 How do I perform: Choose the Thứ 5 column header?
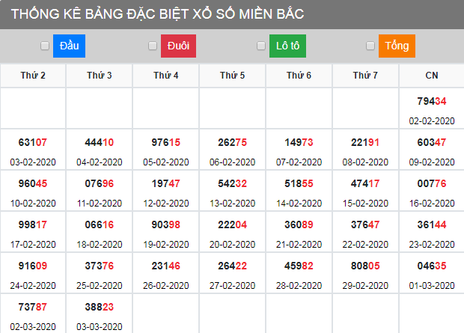click(x=232, y=76)
